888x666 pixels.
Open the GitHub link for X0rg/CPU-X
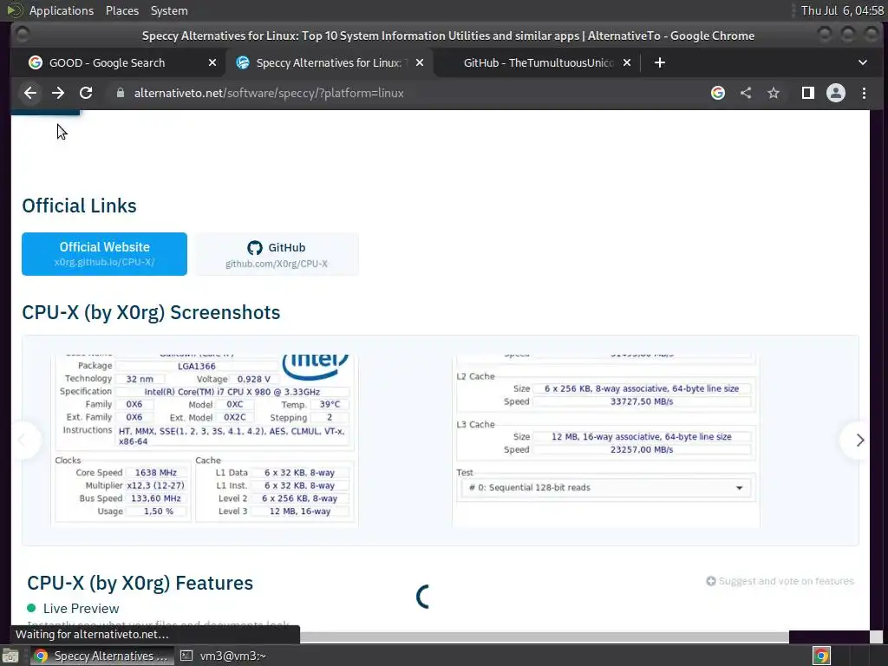pos(277,254)
